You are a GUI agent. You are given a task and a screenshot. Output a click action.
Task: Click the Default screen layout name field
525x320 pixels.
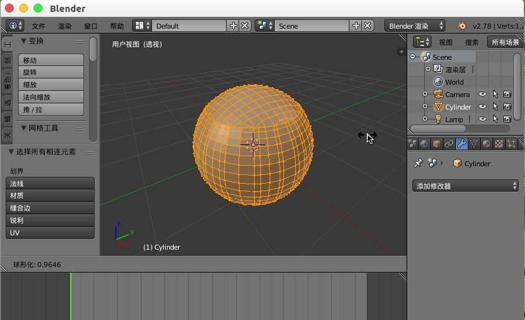point(189,26)
